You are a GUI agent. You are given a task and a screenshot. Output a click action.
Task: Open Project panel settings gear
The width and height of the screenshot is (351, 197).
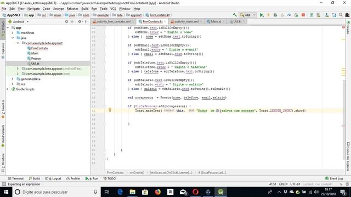point(80,22)
